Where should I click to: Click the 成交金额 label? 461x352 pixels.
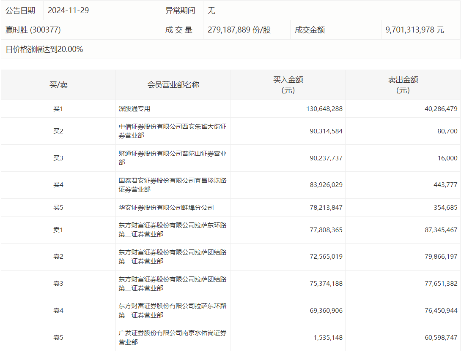[x=310, y=30]
